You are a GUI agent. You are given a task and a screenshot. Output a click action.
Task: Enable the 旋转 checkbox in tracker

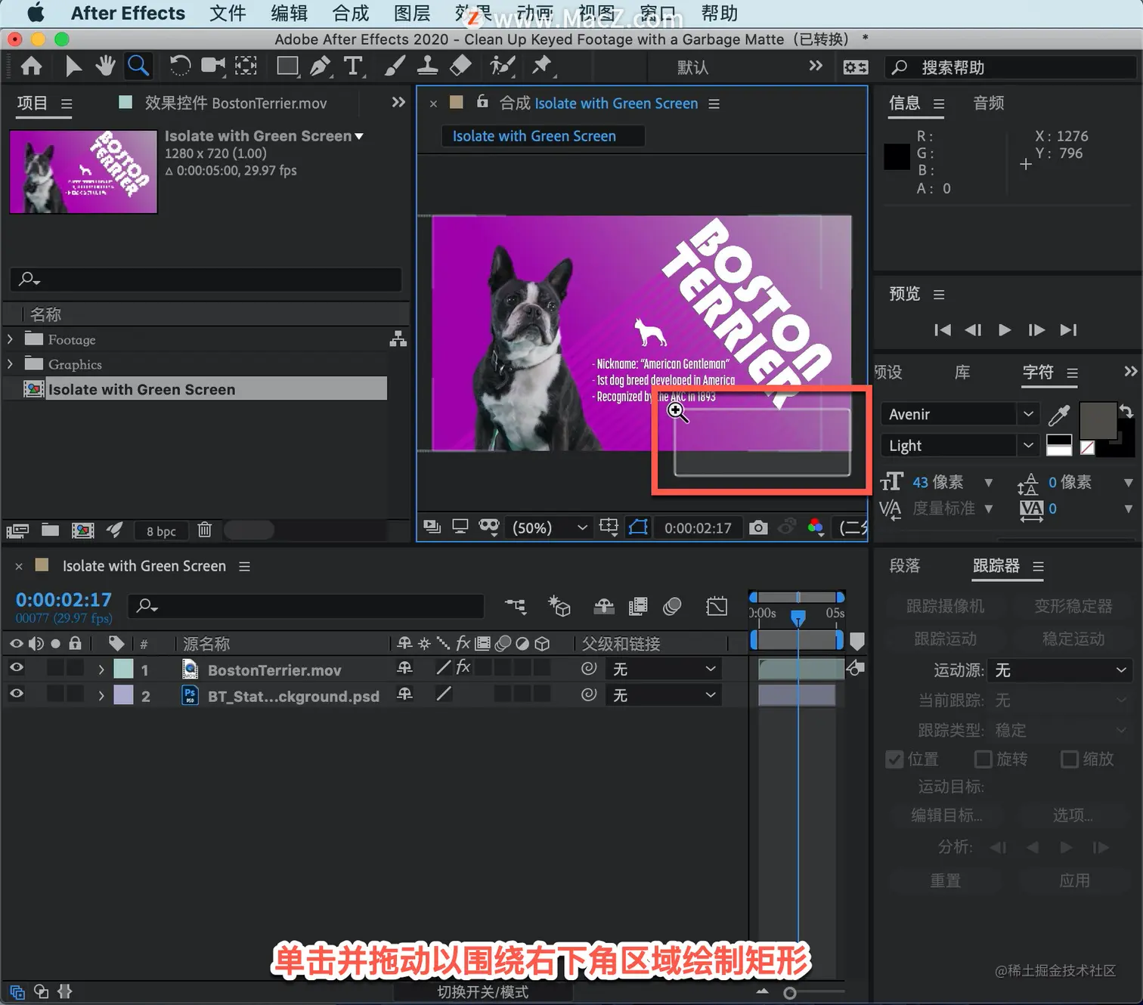(x=983, y=759)
